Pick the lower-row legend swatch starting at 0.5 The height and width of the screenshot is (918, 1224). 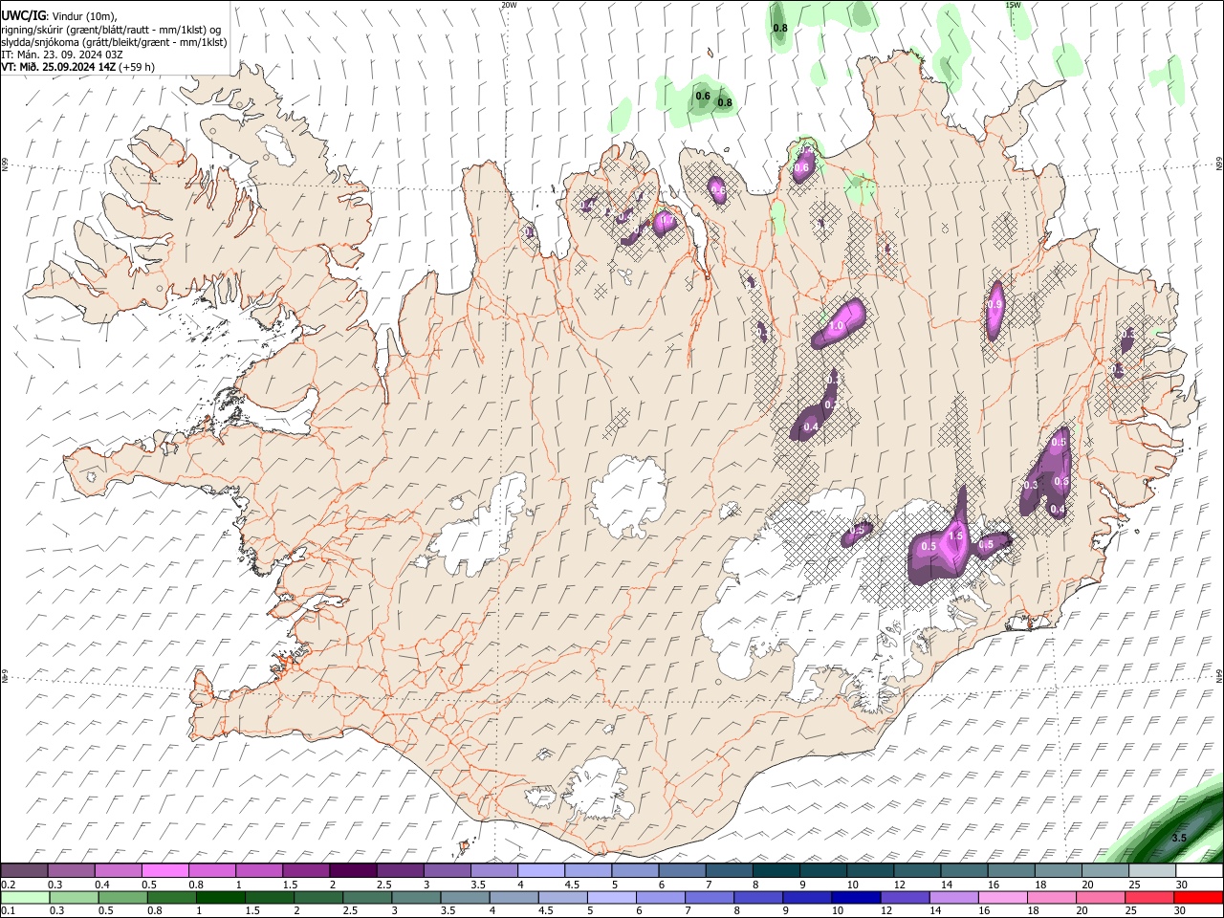coord(122,897)
